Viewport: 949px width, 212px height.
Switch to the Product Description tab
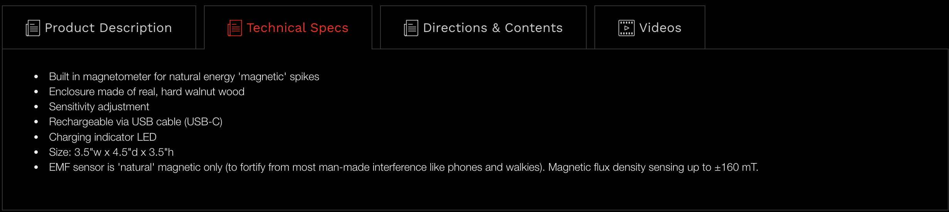tap(108, 28)
